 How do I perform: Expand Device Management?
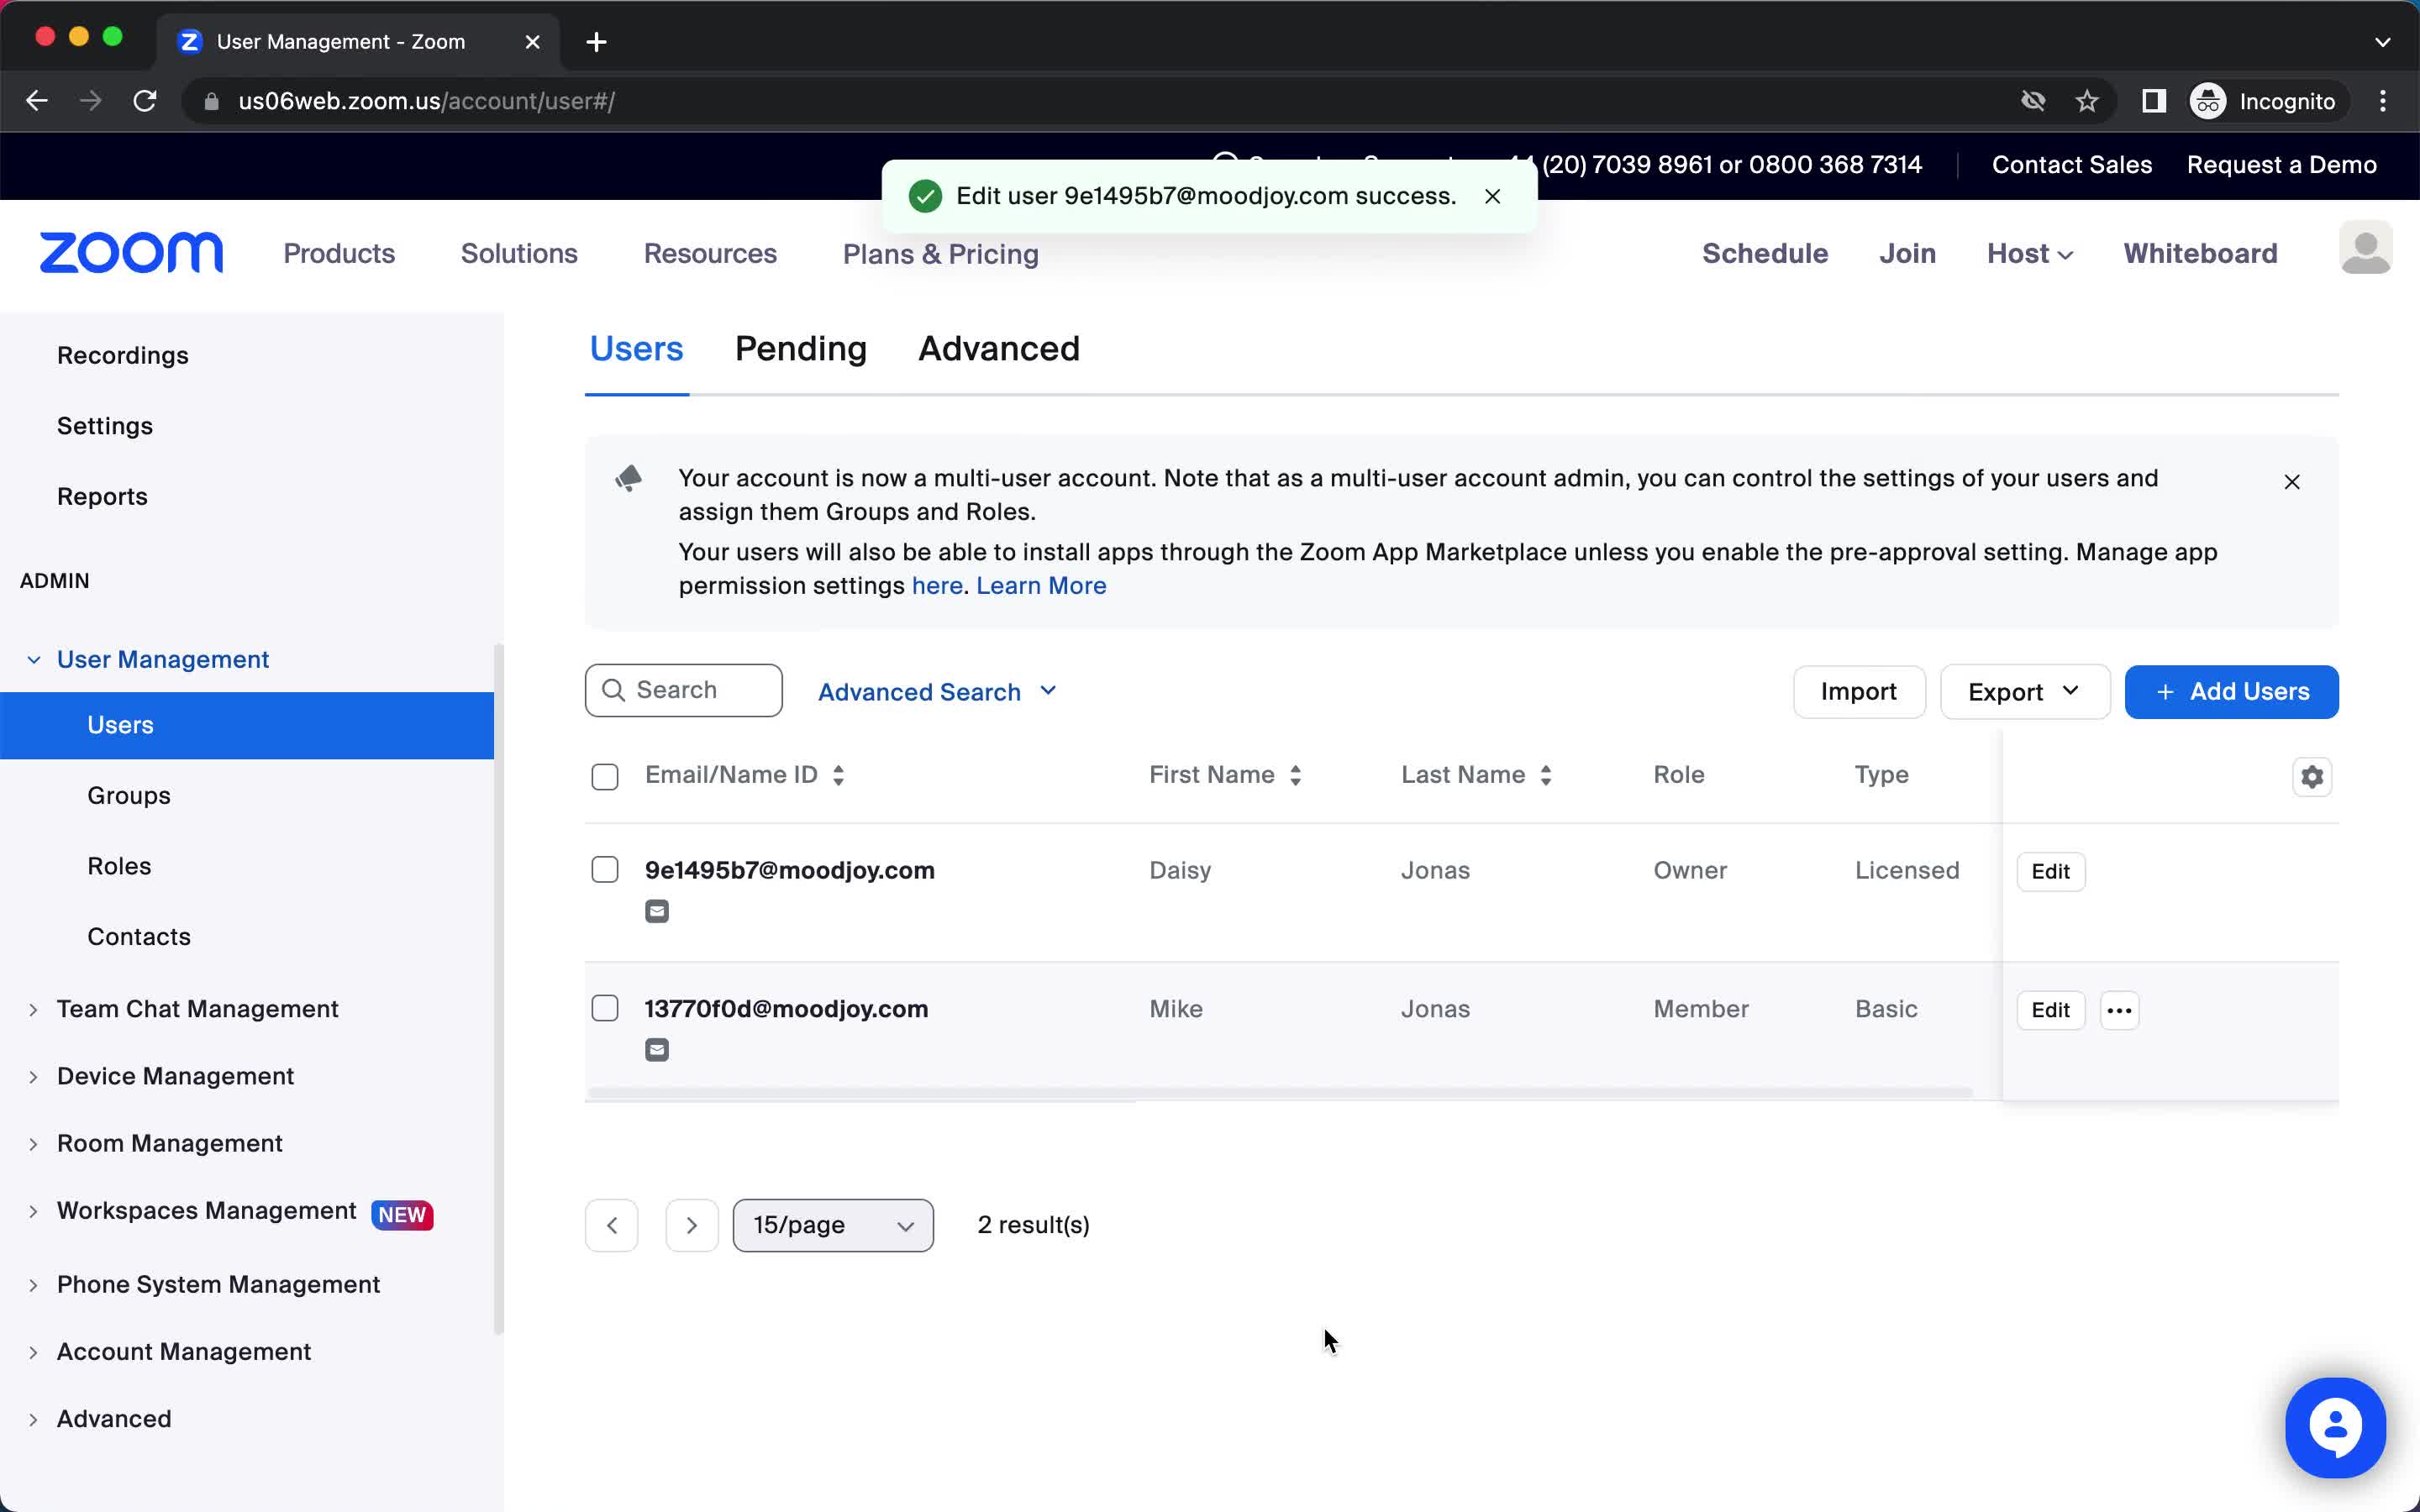coord(33,1077)
